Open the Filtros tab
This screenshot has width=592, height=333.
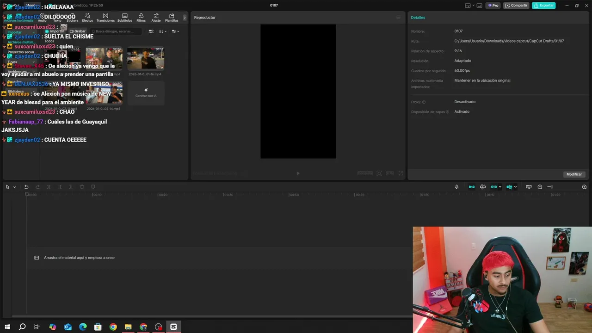(141, 18)
